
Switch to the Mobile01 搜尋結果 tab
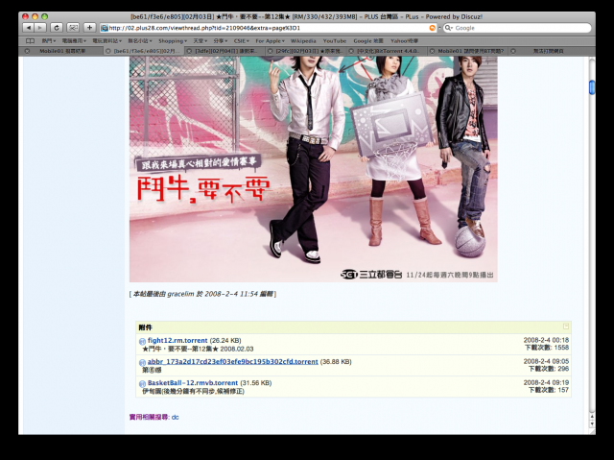(62, 51)
